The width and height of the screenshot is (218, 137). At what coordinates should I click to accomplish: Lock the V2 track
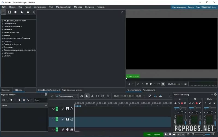tap(72, 109)
